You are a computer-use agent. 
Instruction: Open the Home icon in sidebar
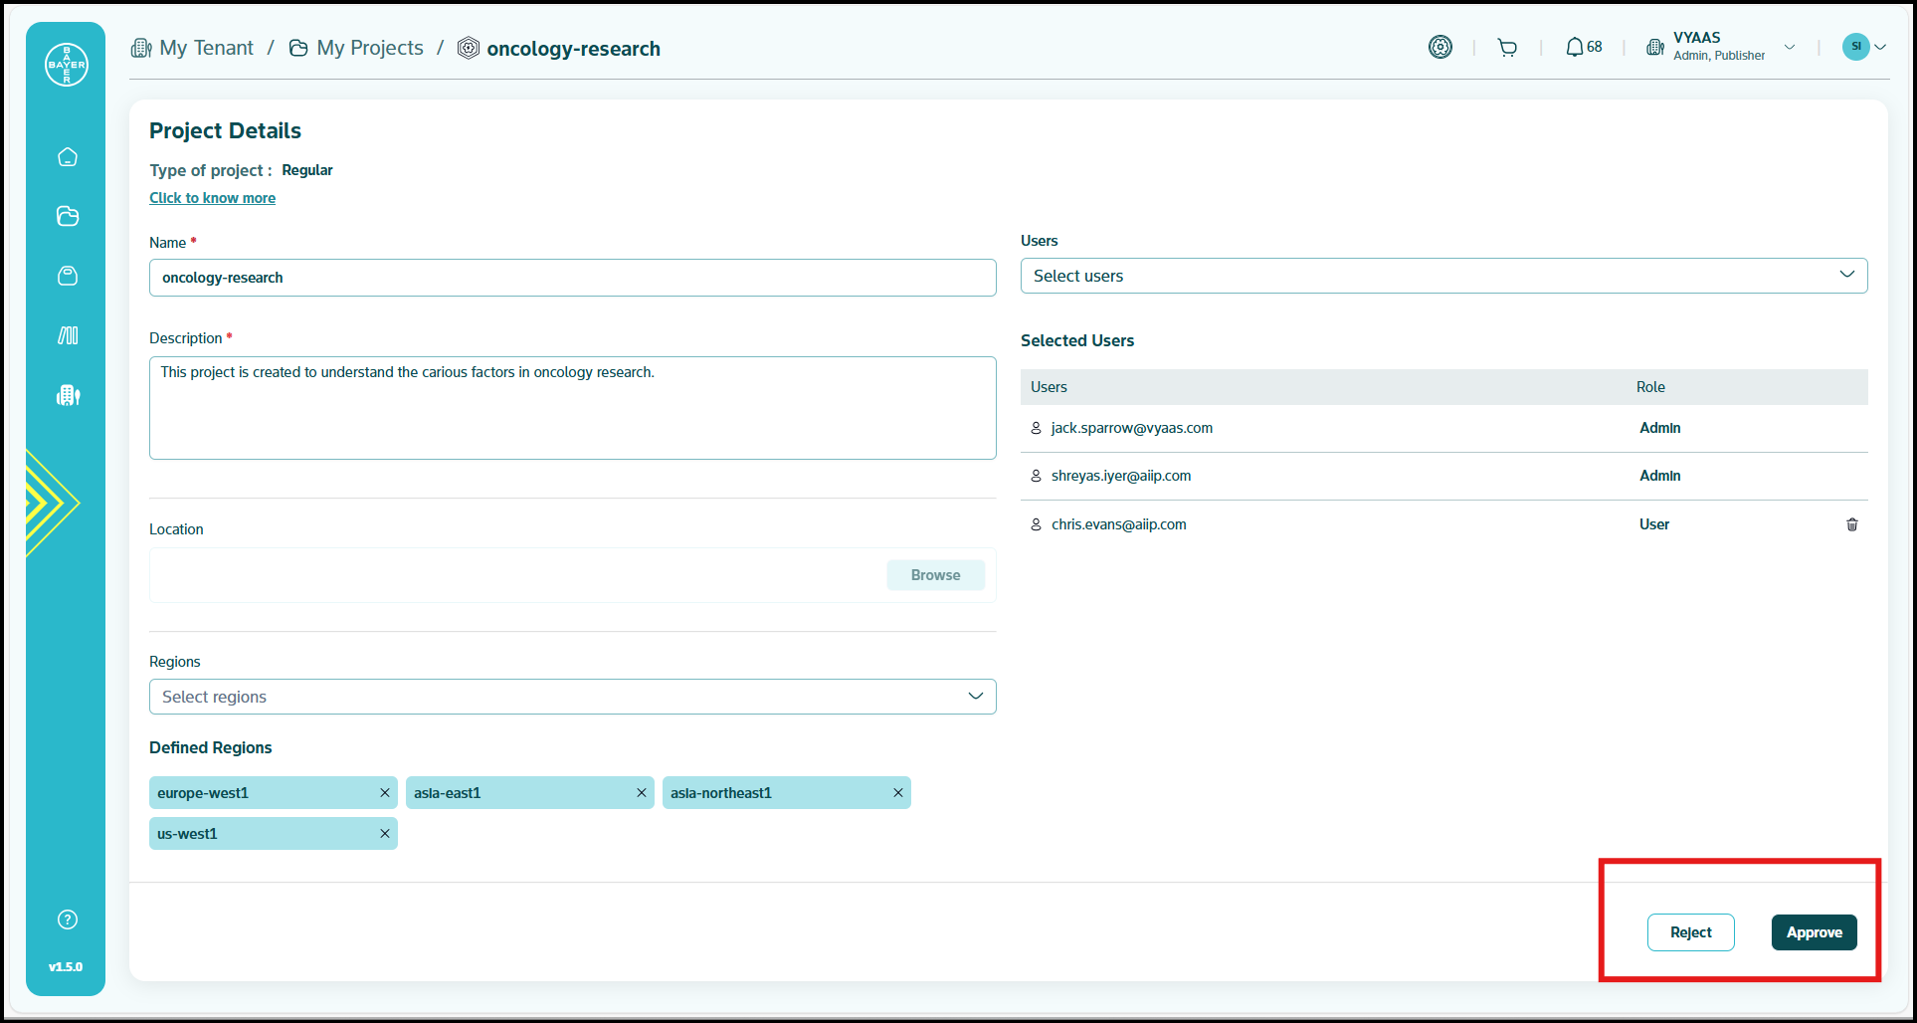click(68, 157)
